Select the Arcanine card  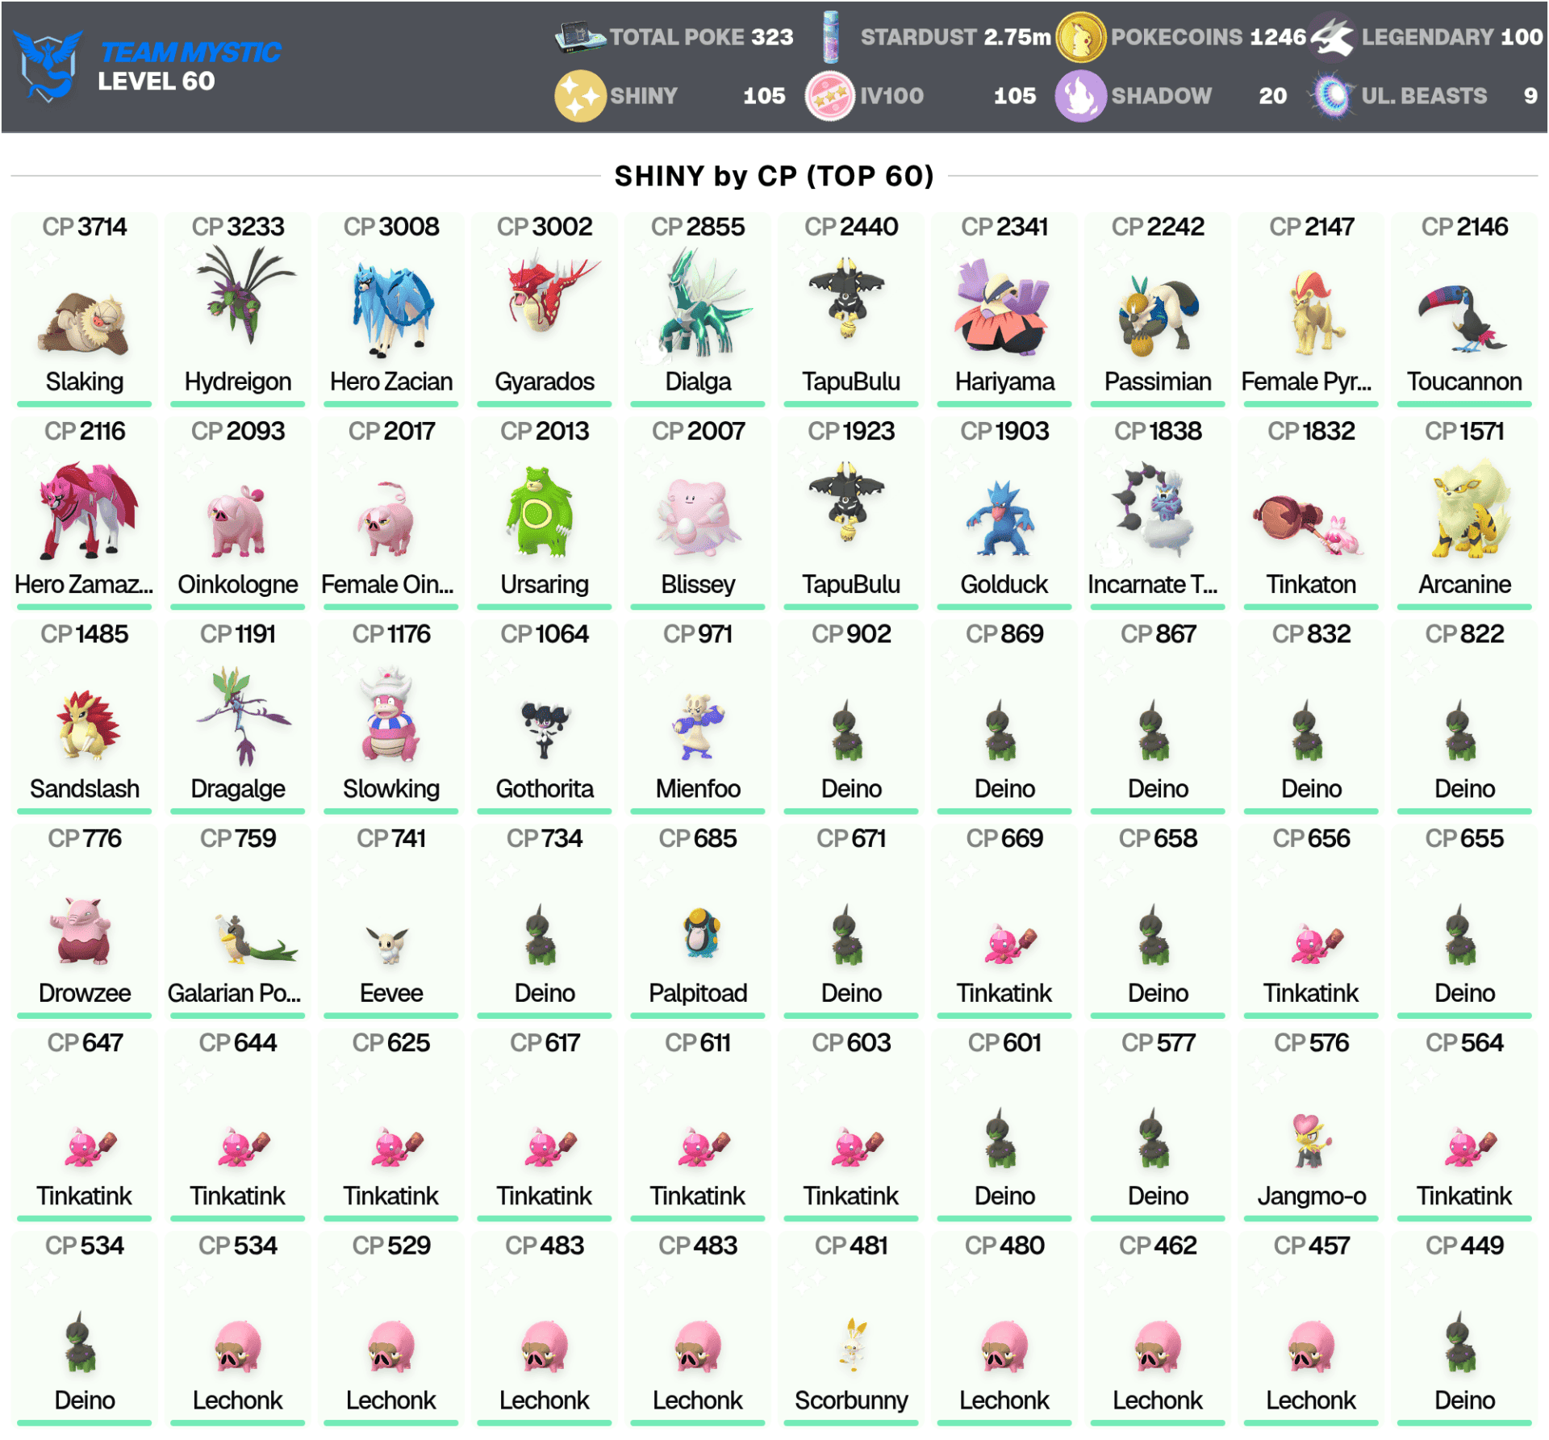click(1464, 513)
